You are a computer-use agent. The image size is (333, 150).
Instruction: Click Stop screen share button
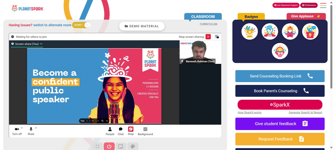pos(131,131)
